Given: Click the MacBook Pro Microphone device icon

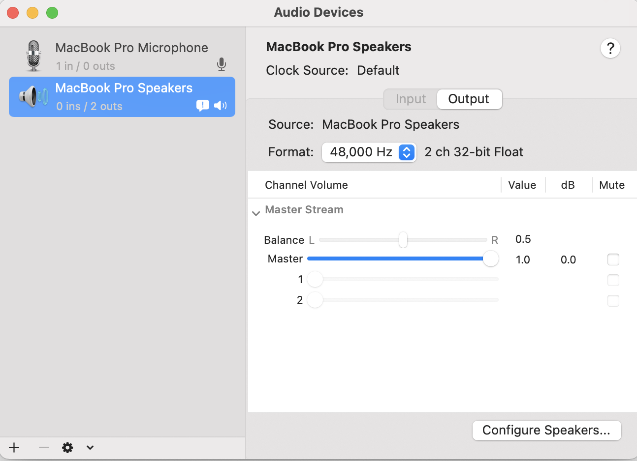Looking at the screenshot, I should [x=33, y=56].
